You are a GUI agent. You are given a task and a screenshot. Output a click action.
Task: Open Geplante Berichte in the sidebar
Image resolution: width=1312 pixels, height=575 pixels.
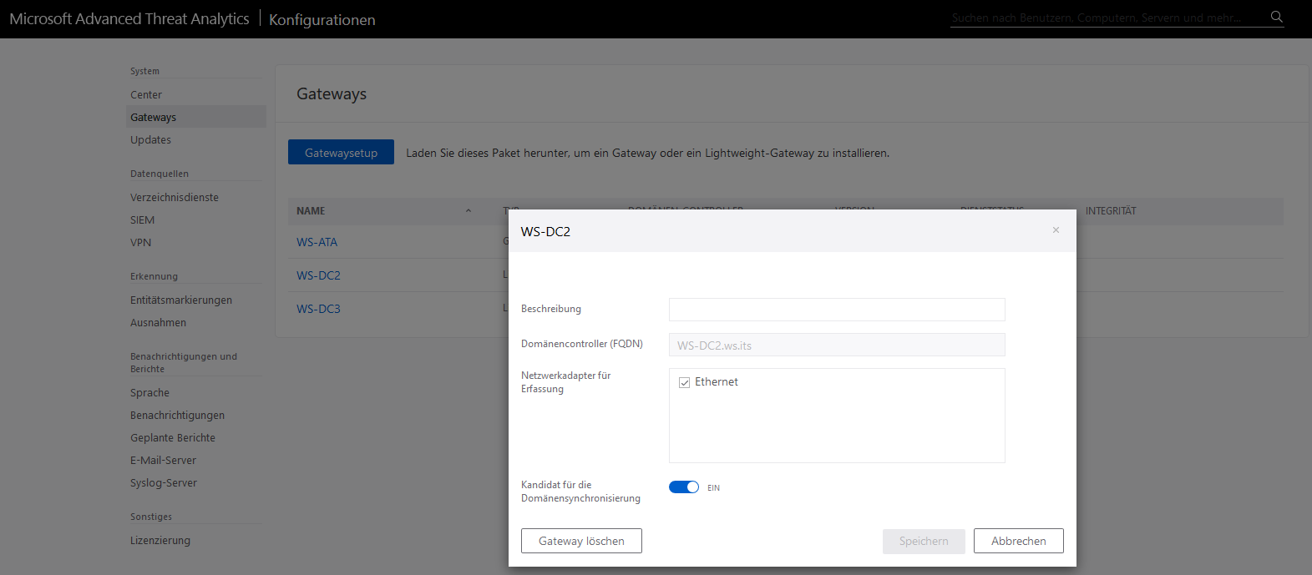173,438
